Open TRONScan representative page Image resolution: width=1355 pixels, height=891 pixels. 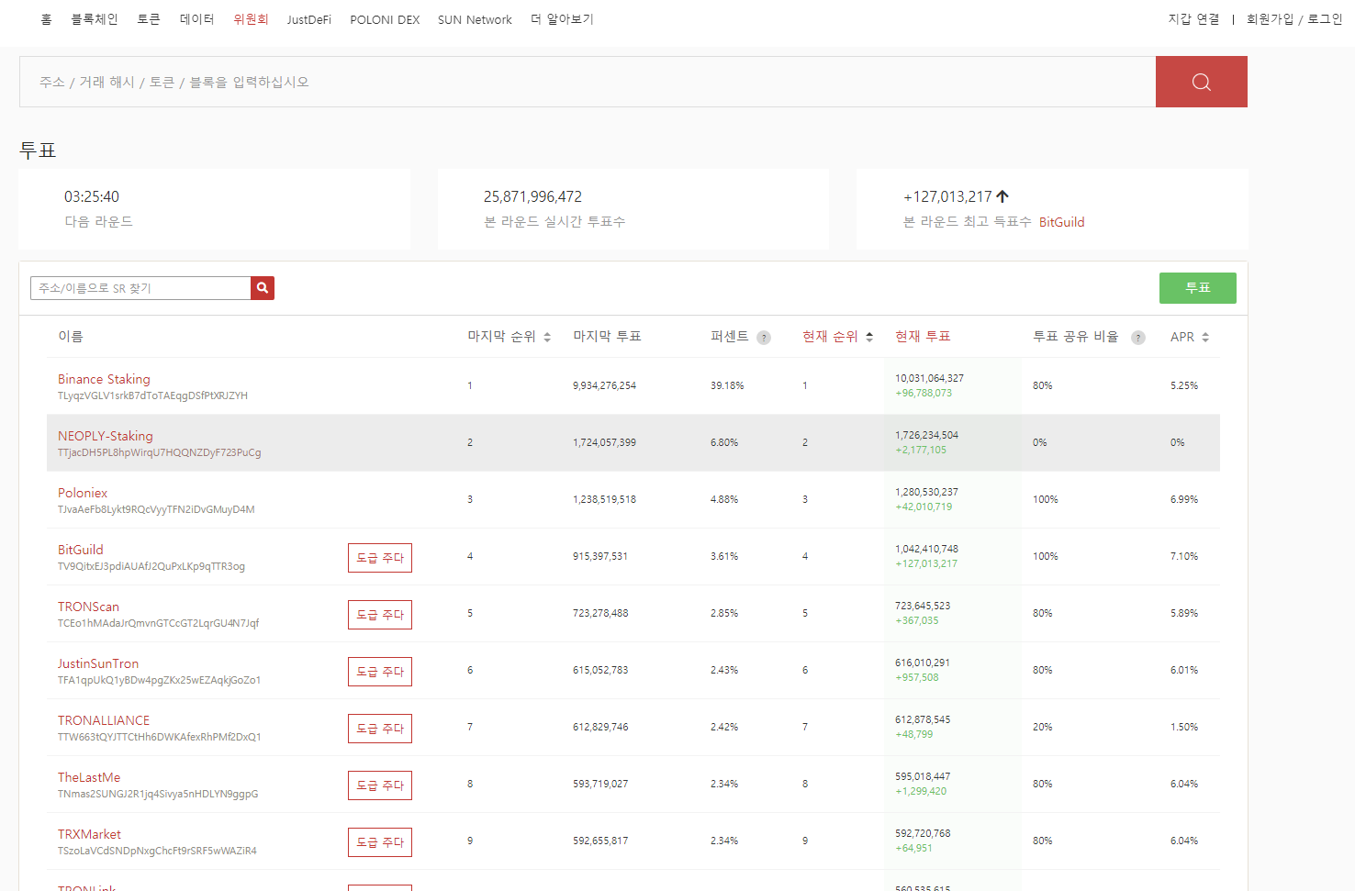coord(88,607)
